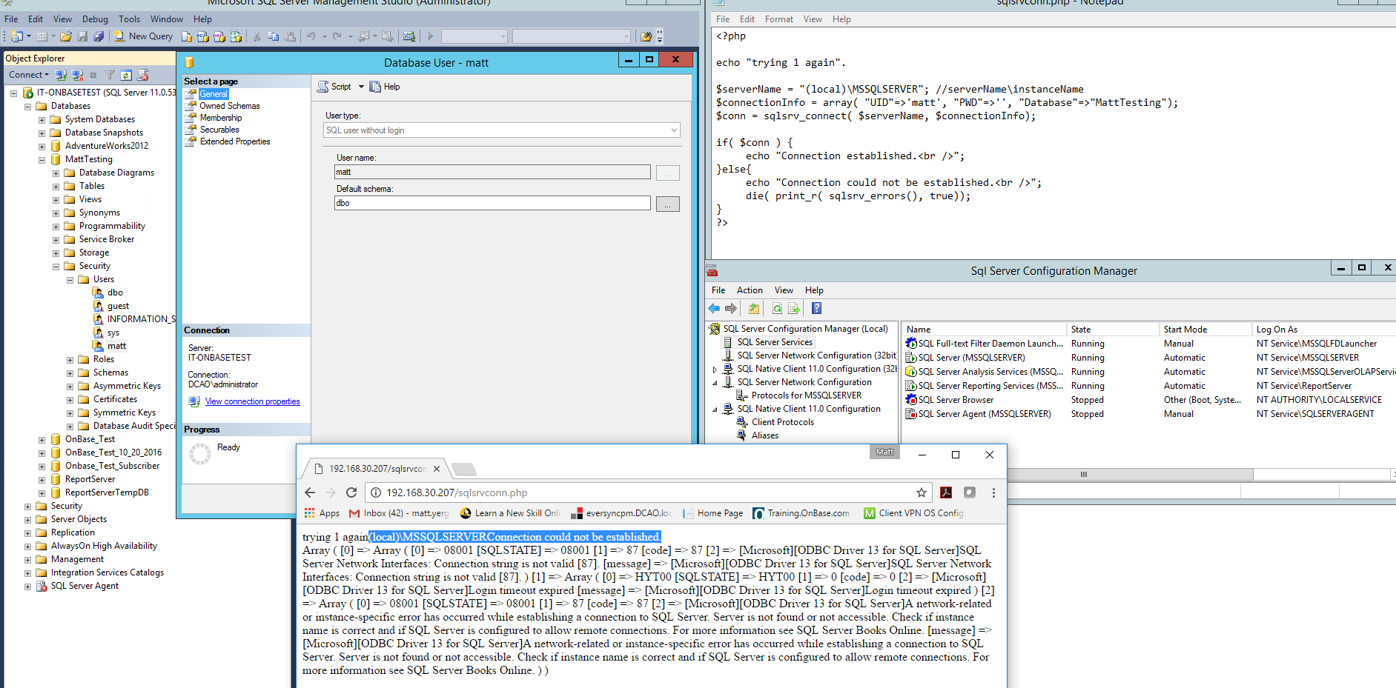
Task: Click the Open File folder icon in SSMS toolbar
Action: [66, 36]
